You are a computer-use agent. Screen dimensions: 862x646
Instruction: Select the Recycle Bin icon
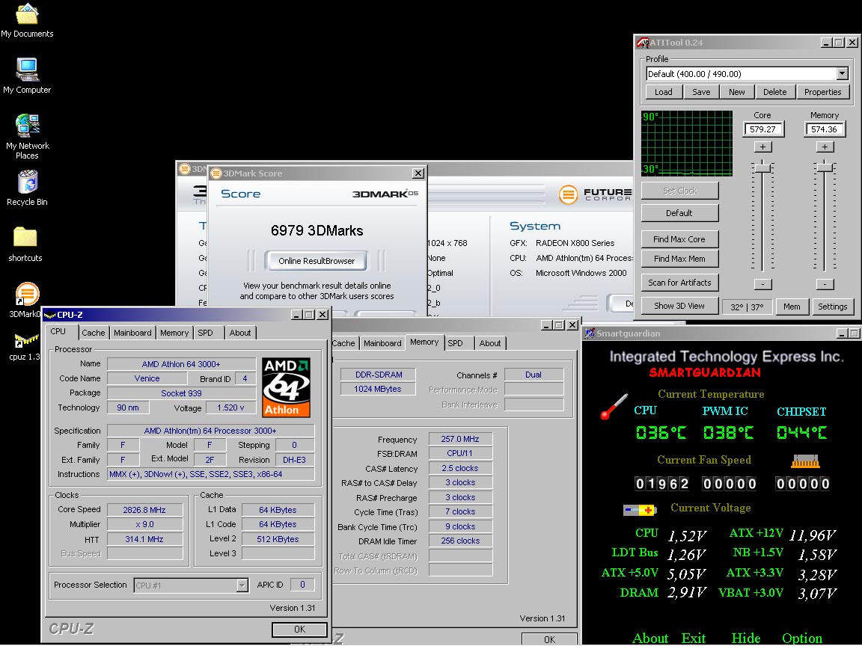pyautogui.click(x=27, y=188)
